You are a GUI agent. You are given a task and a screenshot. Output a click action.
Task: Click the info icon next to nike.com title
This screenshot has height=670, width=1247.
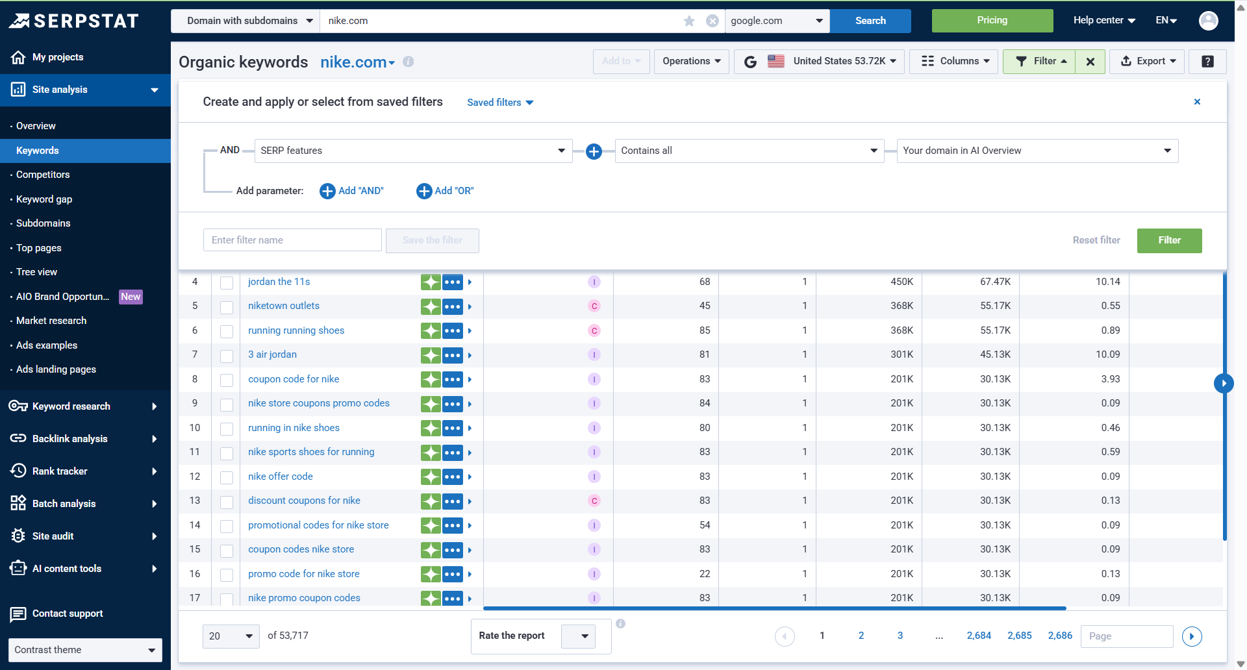click(x=408, y=62)
